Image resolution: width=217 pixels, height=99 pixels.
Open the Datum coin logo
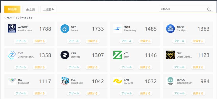click(65, 28)
